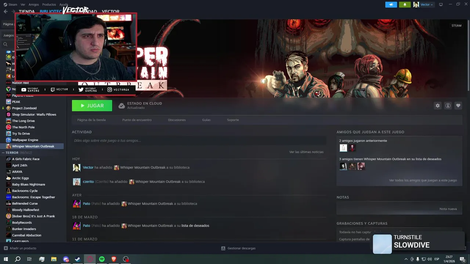Screen dimensions: 470x264
Task: Open game settings gear icon
Action: click(437, 106)
